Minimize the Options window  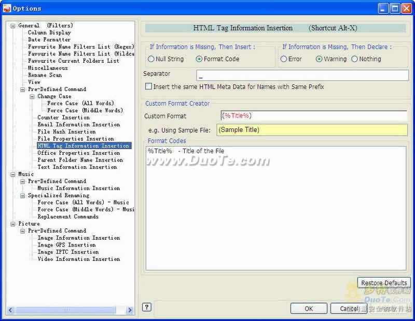pyautogui.click(x=383, y=9)
